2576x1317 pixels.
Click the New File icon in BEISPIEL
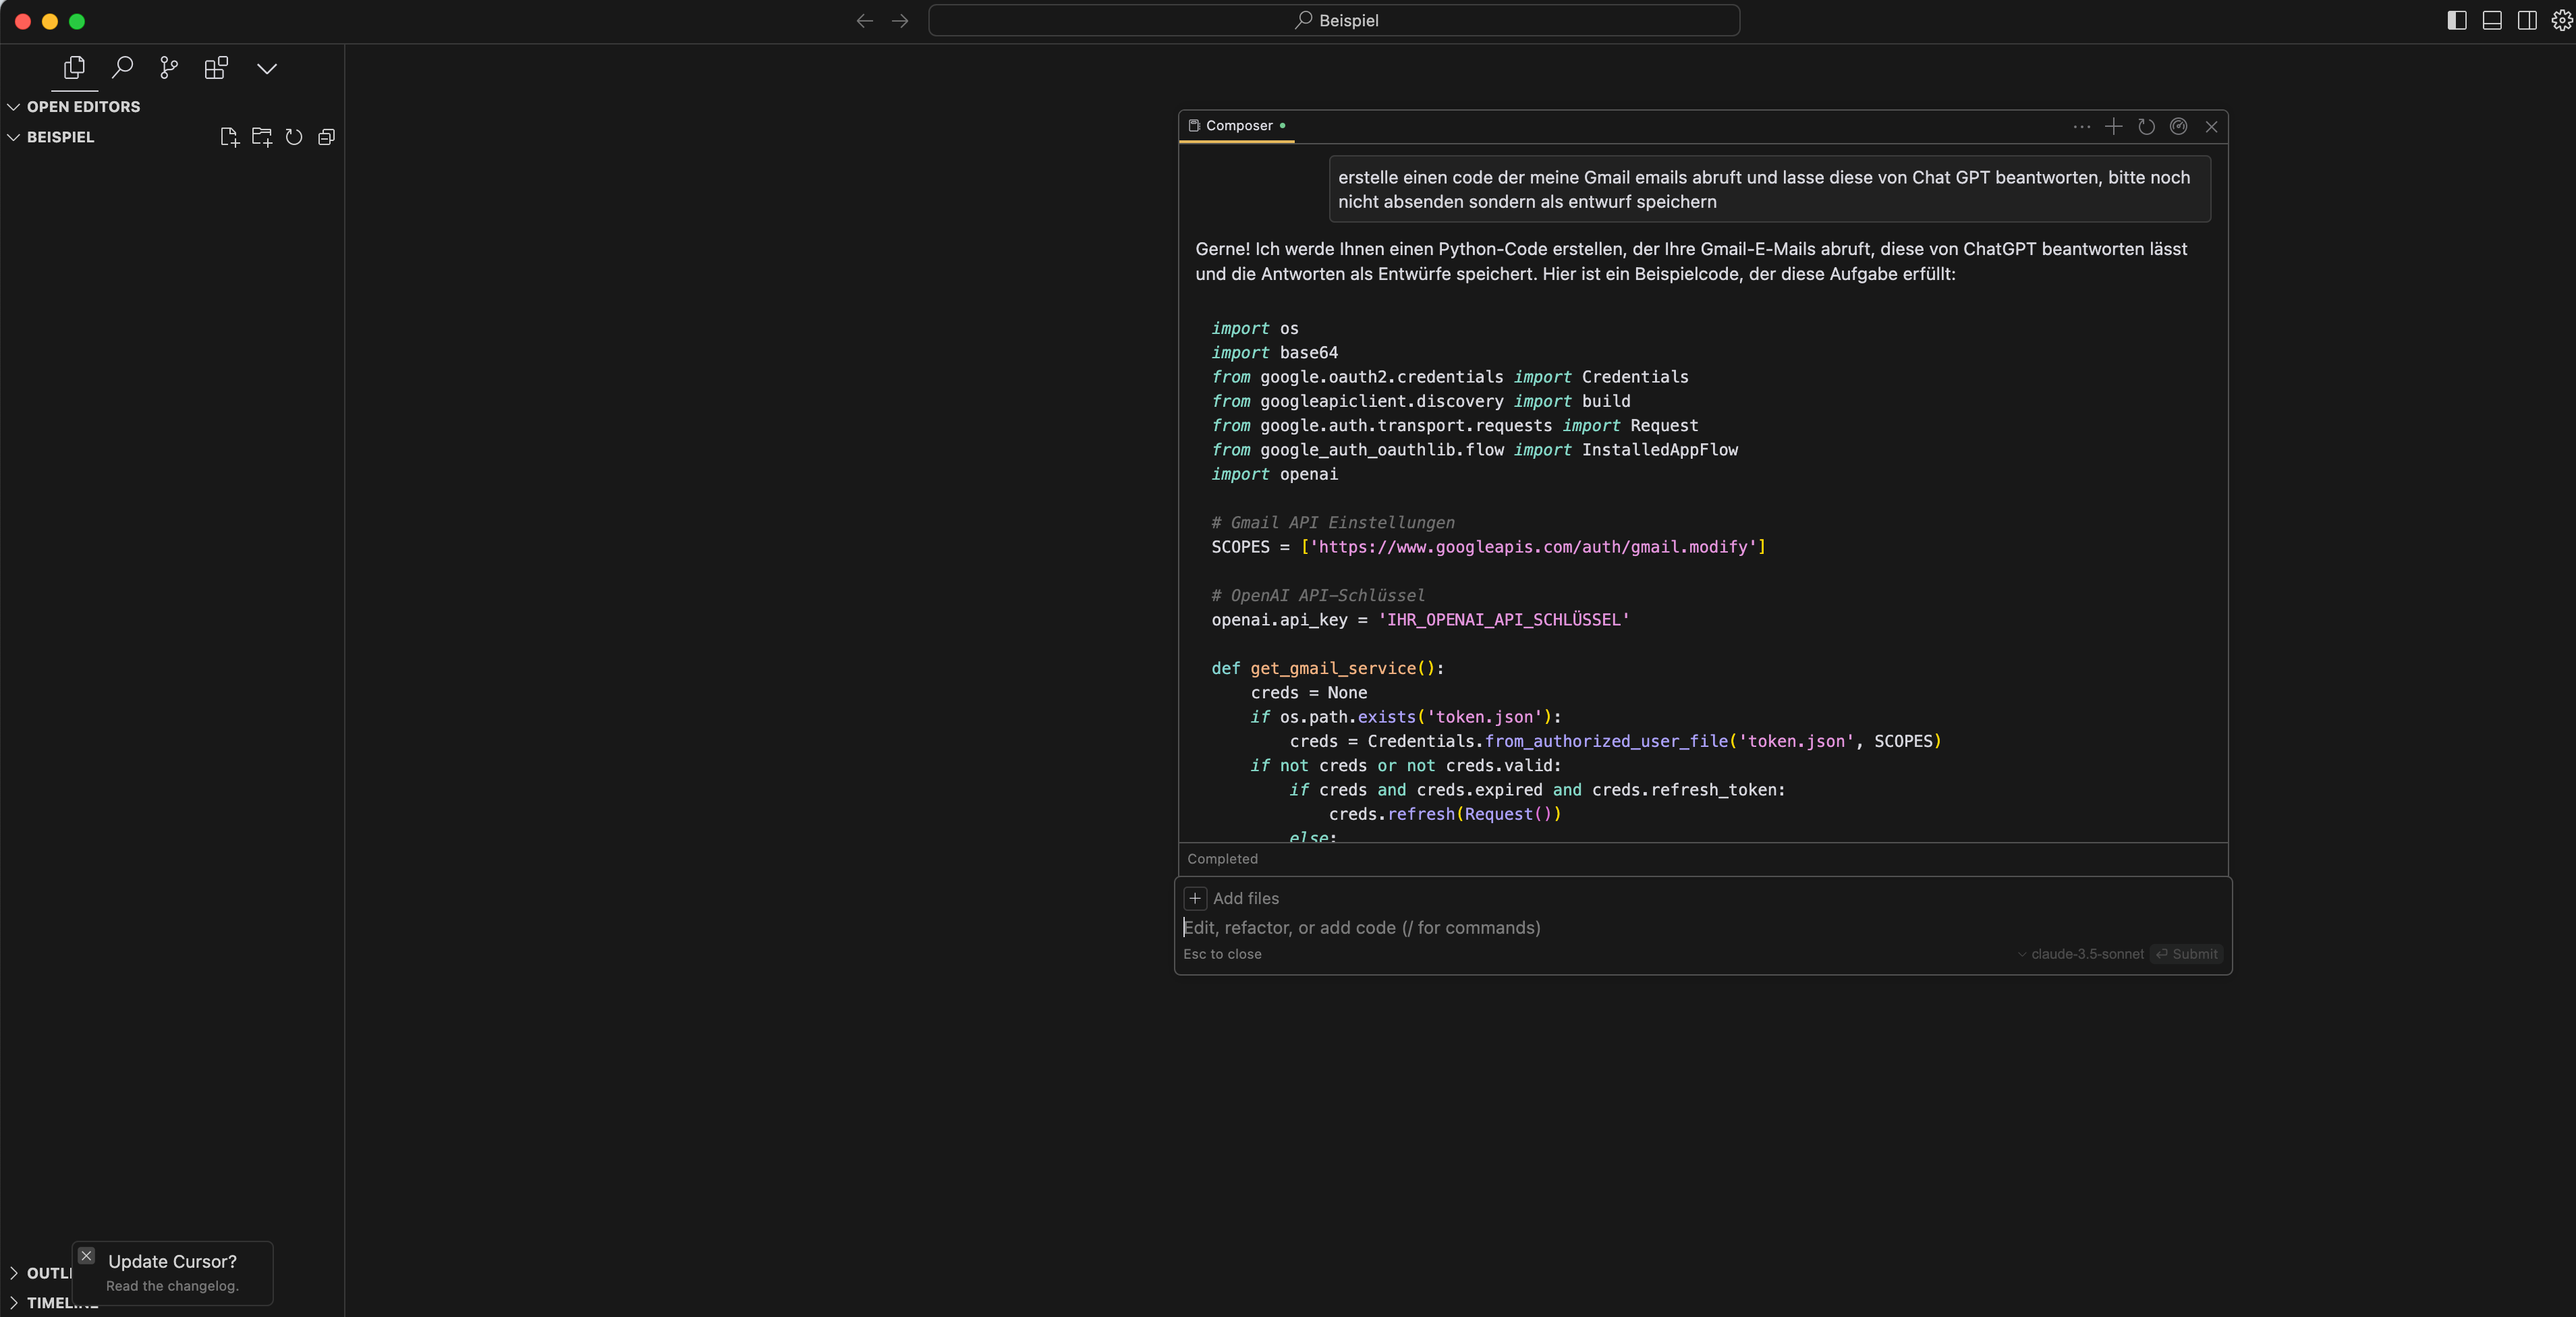click(229, 137)
